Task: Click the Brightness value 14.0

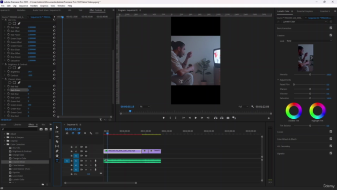Action: tap(29, 72)
